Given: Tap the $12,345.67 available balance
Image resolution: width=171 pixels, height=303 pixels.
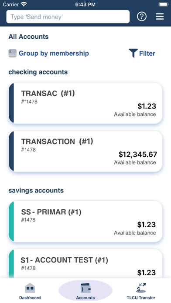Looking at the screenshot, I should click(x=138, y=154).
